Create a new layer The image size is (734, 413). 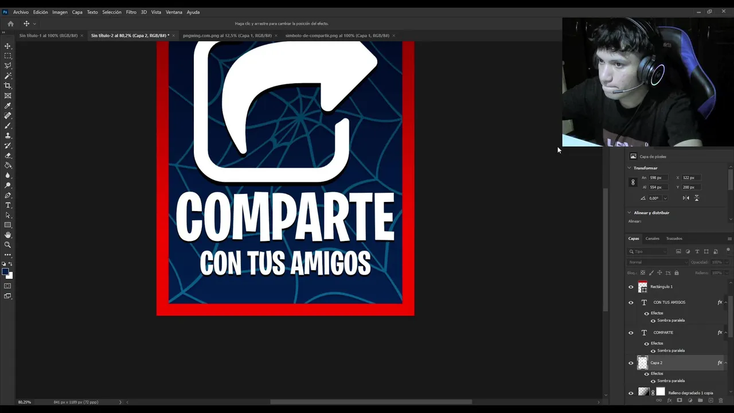[711, 400]
